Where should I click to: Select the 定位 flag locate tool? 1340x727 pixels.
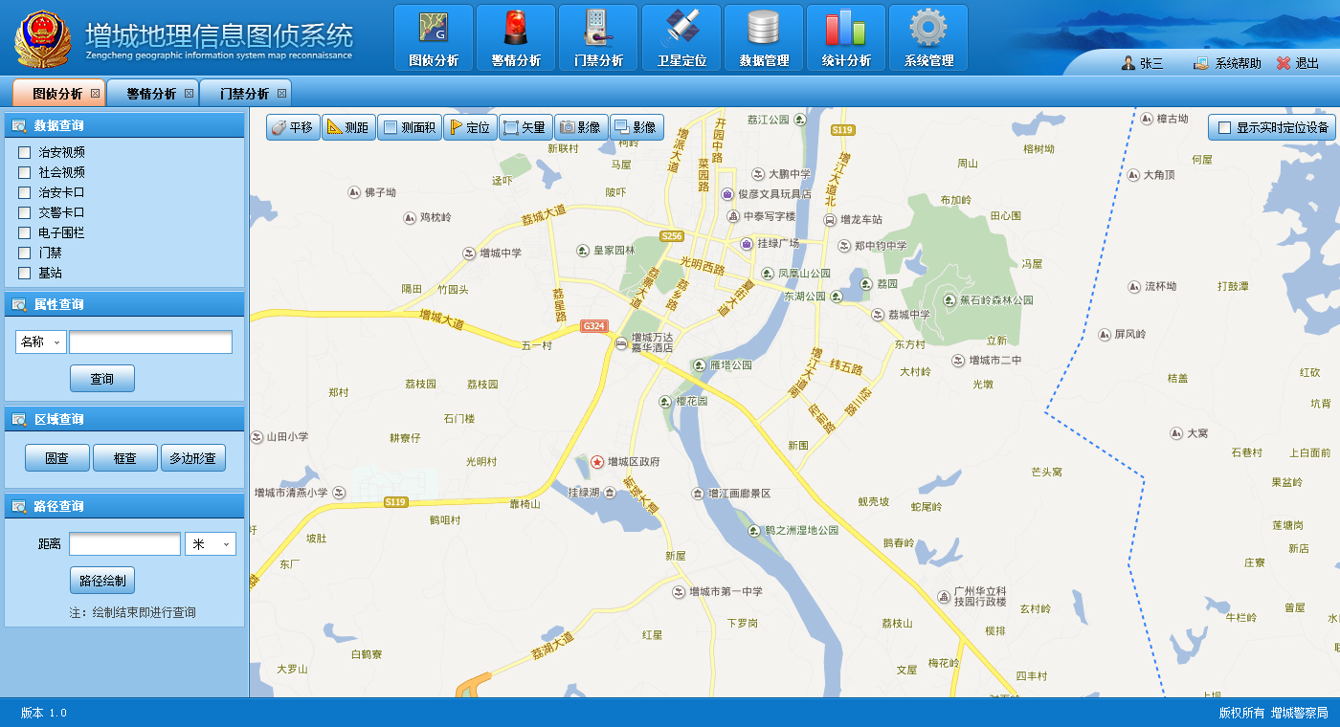point(470,127)
